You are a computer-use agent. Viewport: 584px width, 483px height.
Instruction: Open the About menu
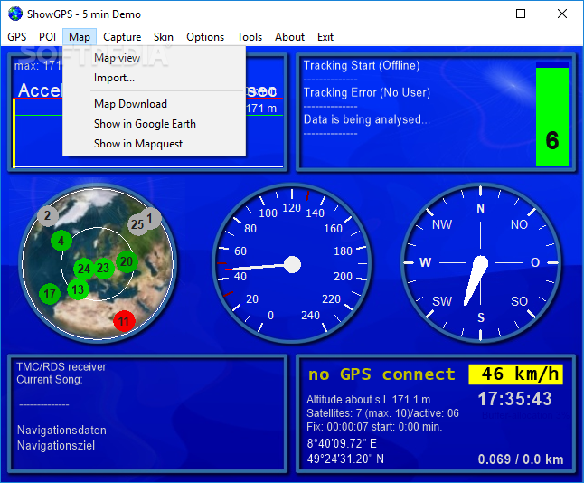(x=290, y=37)
